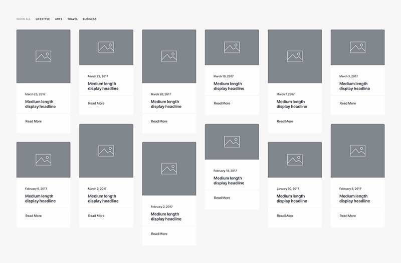Open Read More for March 22, 2017 post
The height and width of the screenshot is (263, 401).
(96, 103)
